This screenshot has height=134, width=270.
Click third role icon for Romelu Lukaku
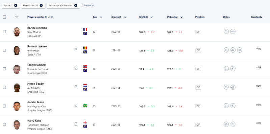click(240, 50)
